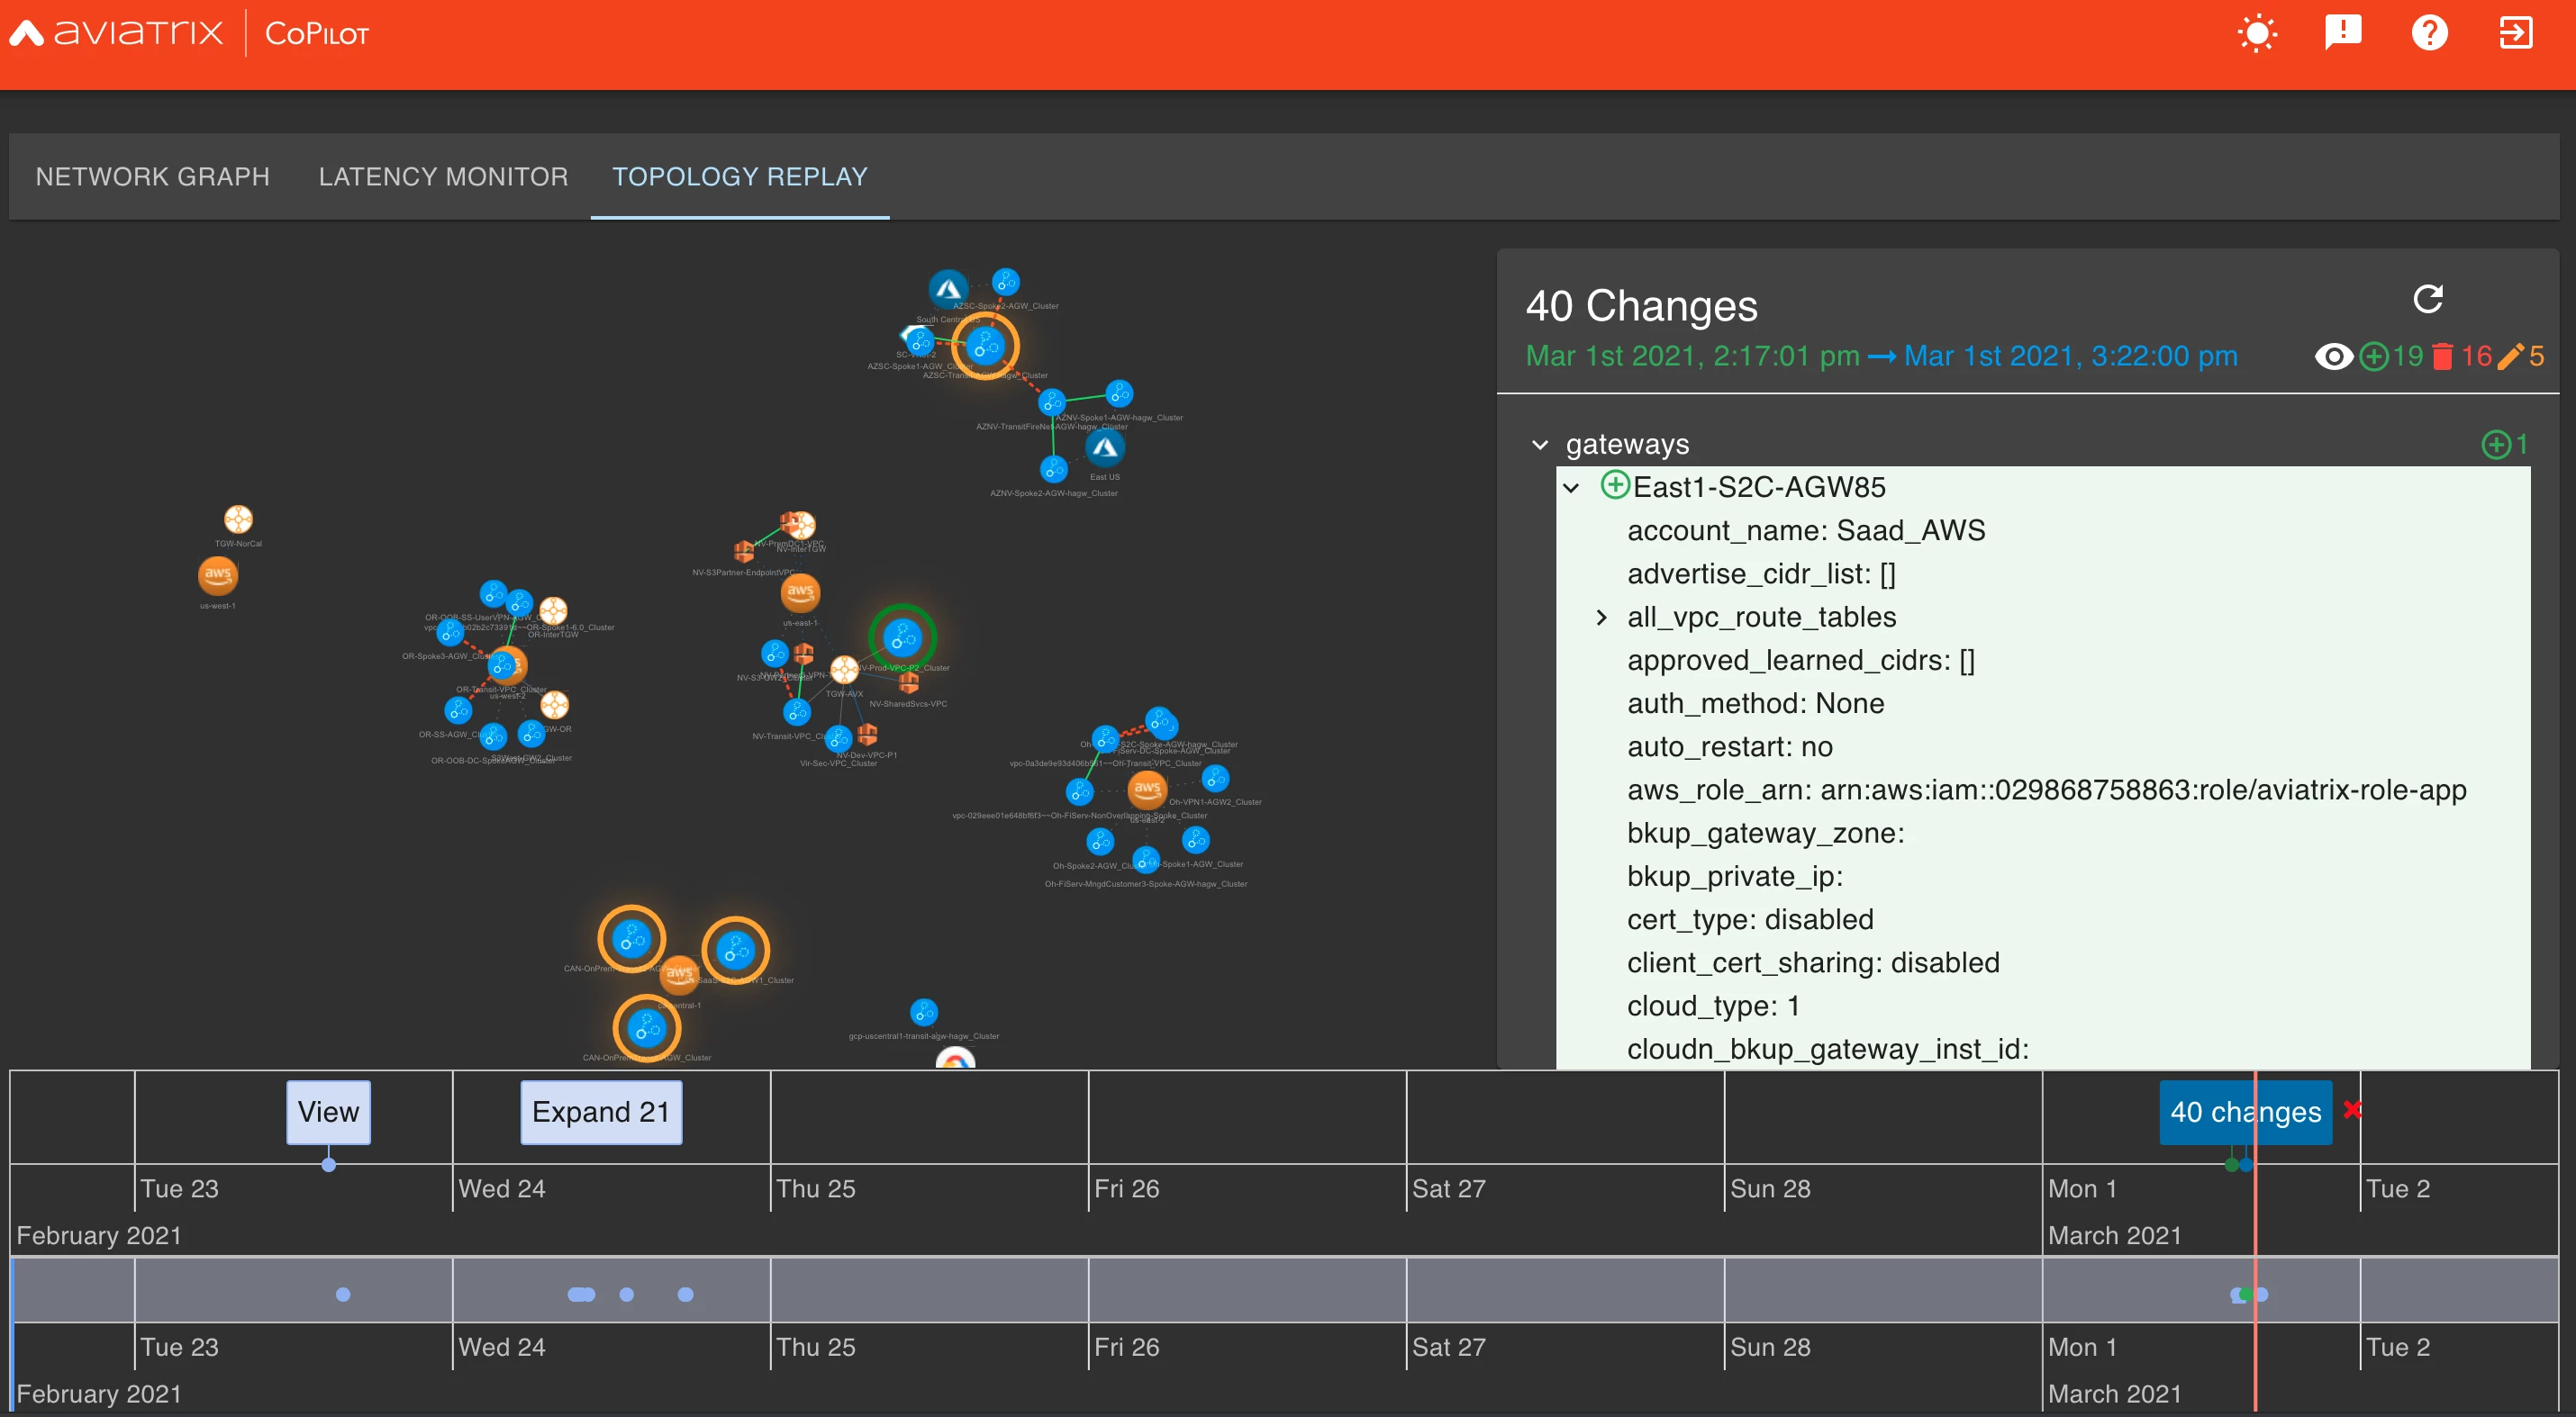Click the AWS us-east-2 region node
Image resolution: width=2576 pixels, height=1417 pixels.
(x=1147, y=790)
